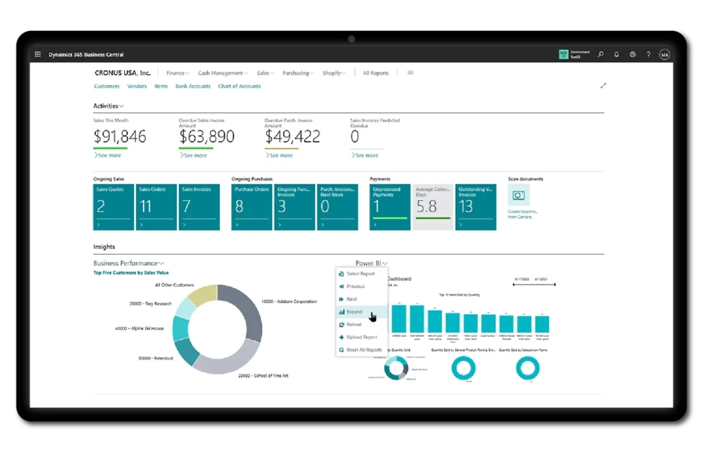Open the Bank Accounts link
Viewport: 703px width, 452px height.
(x=193, y=86)
